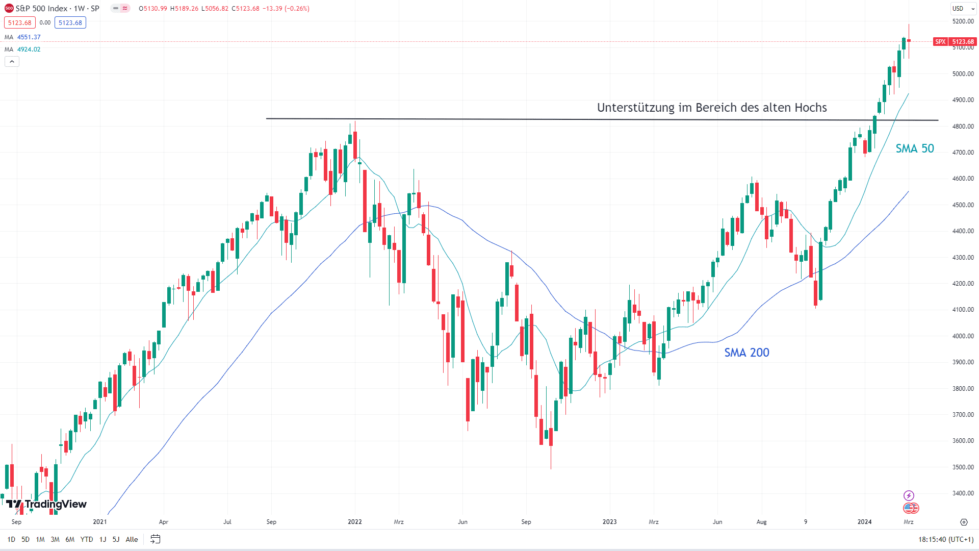Open symbol search via S&P 500 Index title
Image resolution: width=979 pixels, height=551 pixels.
[58, 9]
